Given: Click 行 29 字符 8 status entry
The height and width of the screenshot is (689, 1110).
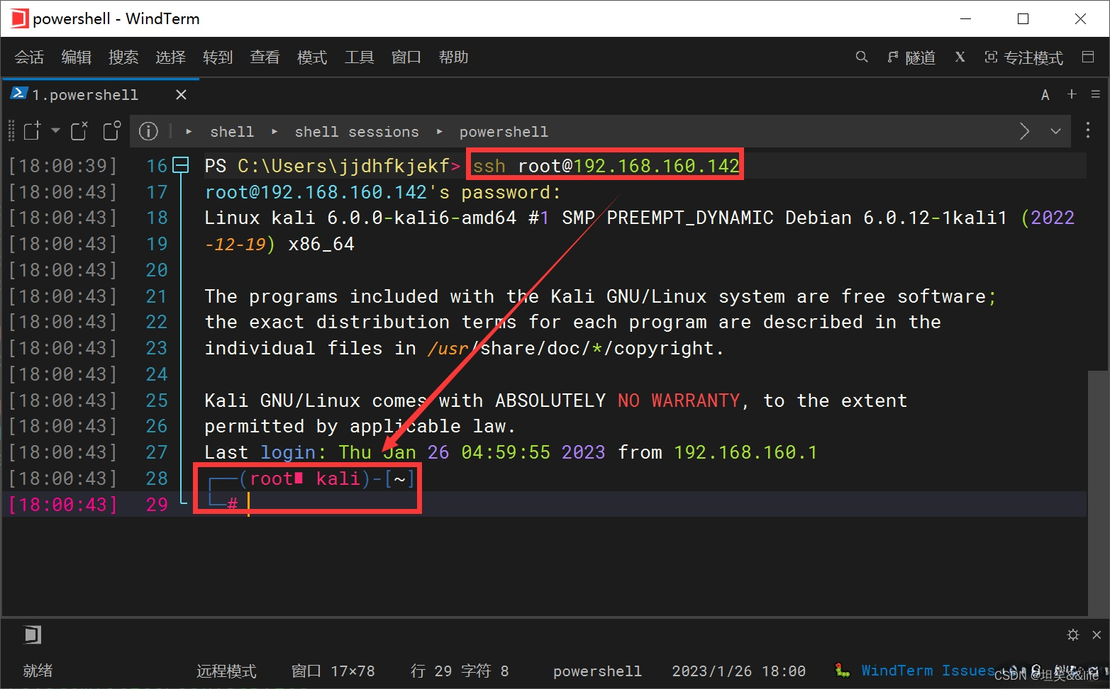Looking at the screenshot, I should [460, 671].
